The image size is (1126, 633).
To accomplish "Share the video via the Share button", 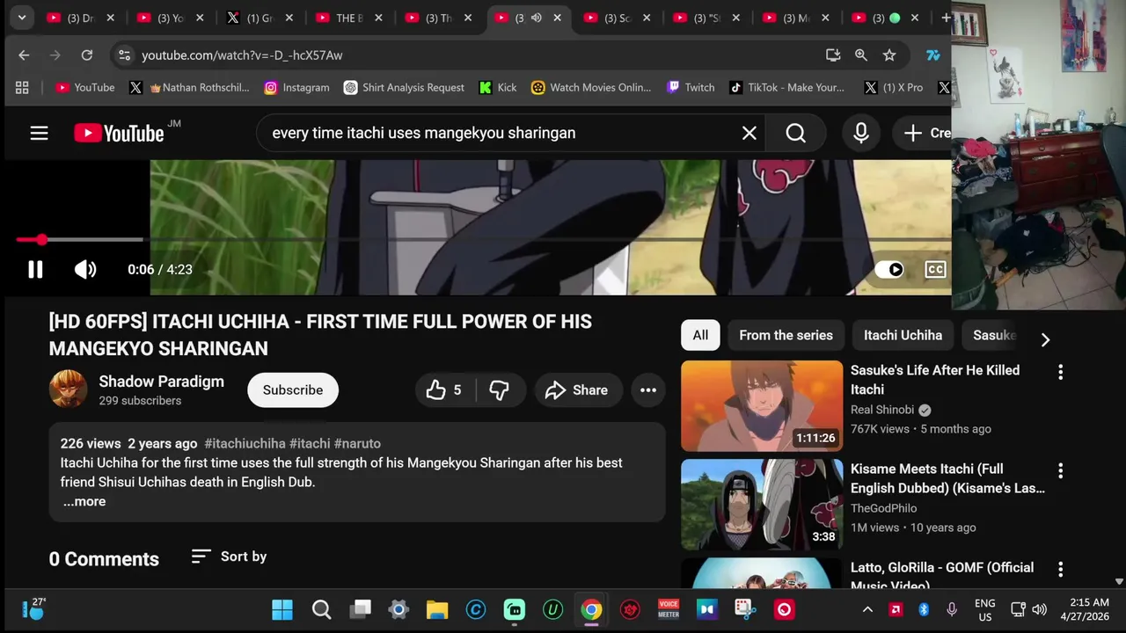I will tap(577, 390).
